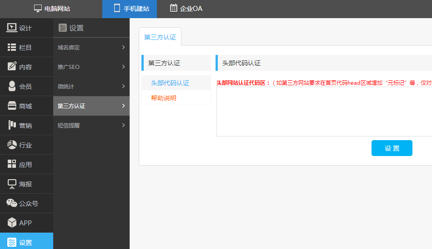Switch to the 企业OA top tab
Viewport: 432px width, 249px height.
tap(186, 9)
